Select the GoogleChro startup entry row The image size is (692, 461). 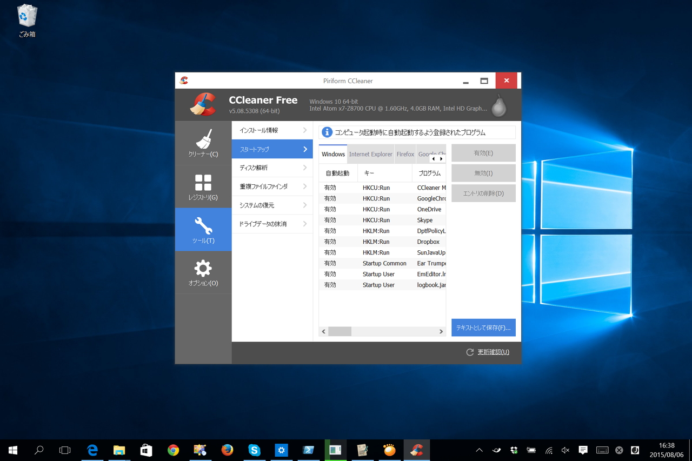[382, 198]
